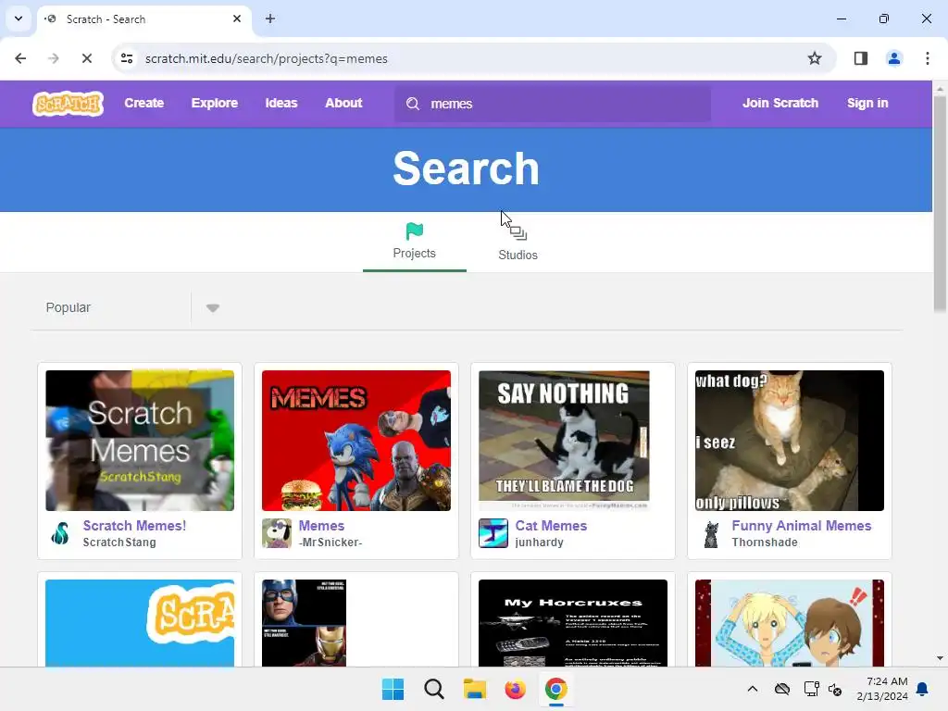Launch Firefox from taskbar
This screenshot has height=711, width=948.
(515, 689)
